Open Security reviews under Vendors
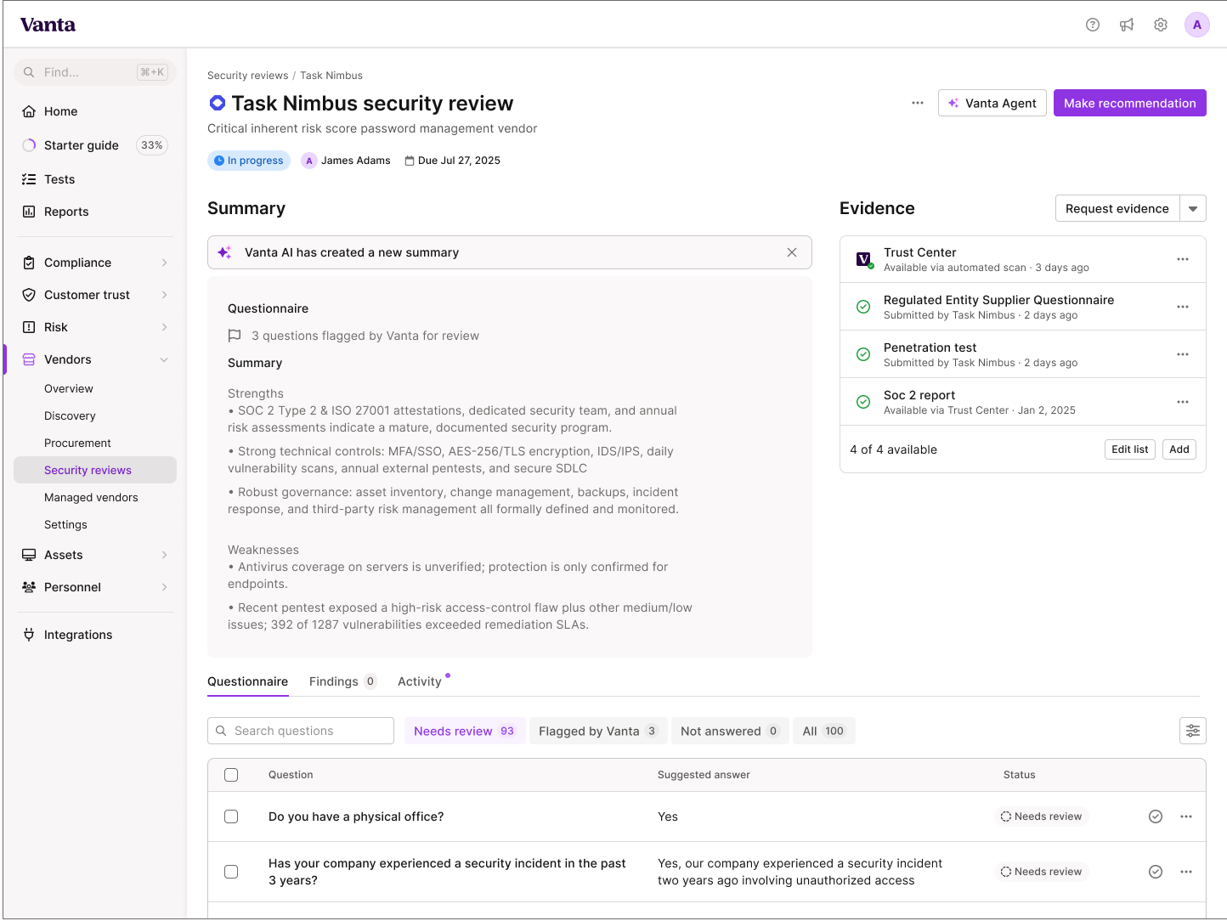 coord(95,470)
